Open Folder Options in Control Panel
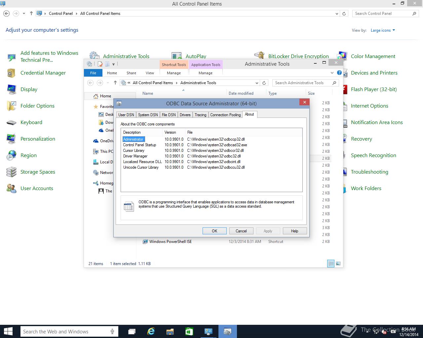 point(37,106)
